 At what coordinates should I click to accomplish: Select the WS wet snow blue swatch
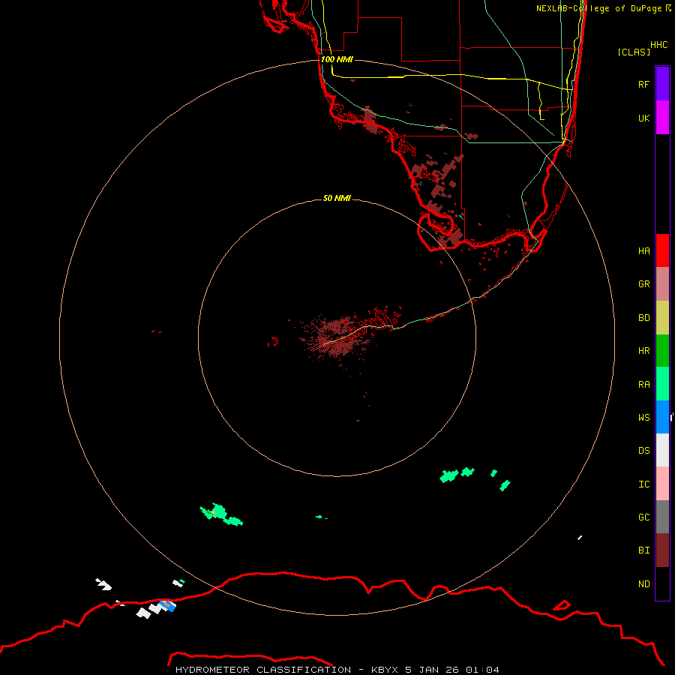coord(662,417)
